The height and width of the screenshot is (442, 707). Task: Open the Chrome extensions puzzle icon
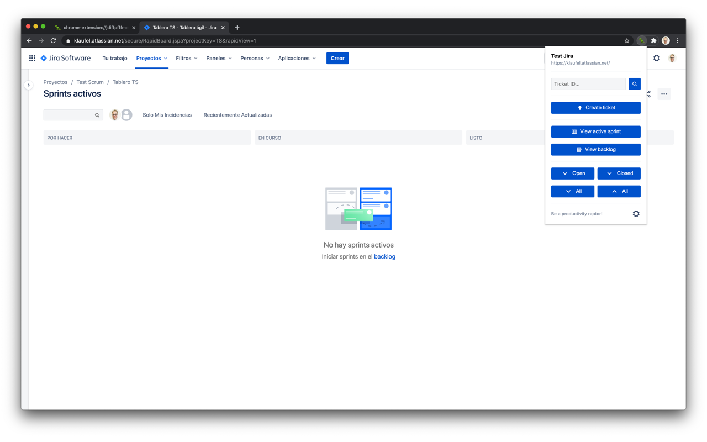(x=654, y=41)
